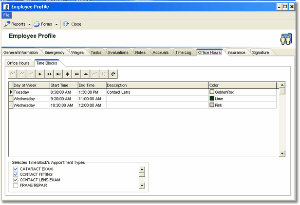The width and height of the screenshot is (300, 205).
Task: Enable FRAME REPAIR appointment type
Action: pyautogui.click(x=16, y=186)
